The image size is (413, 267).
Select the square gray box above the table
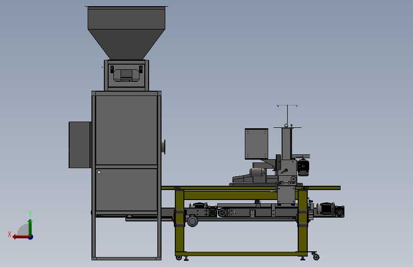tap(257, 144)
